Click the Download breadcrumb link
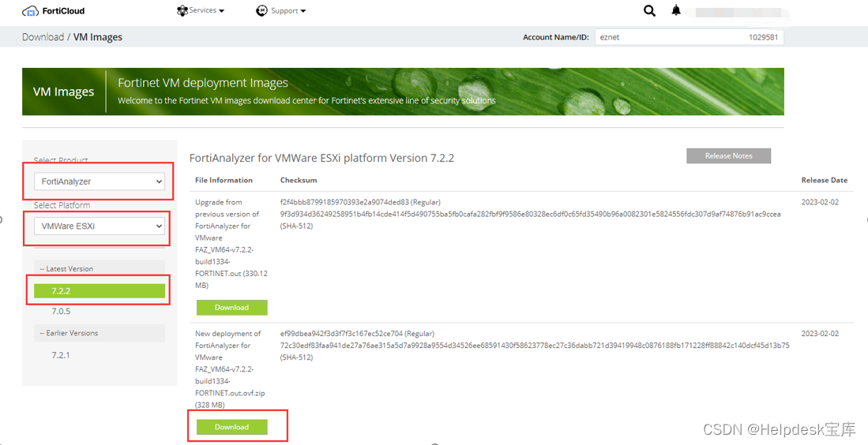Image resolution: width=868 pixels, height=445 pixels. pyautogui.click(x=43, y=37)
